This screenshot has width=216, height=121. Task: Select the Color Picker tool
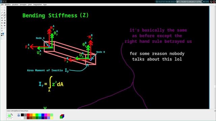pos(4,18)
